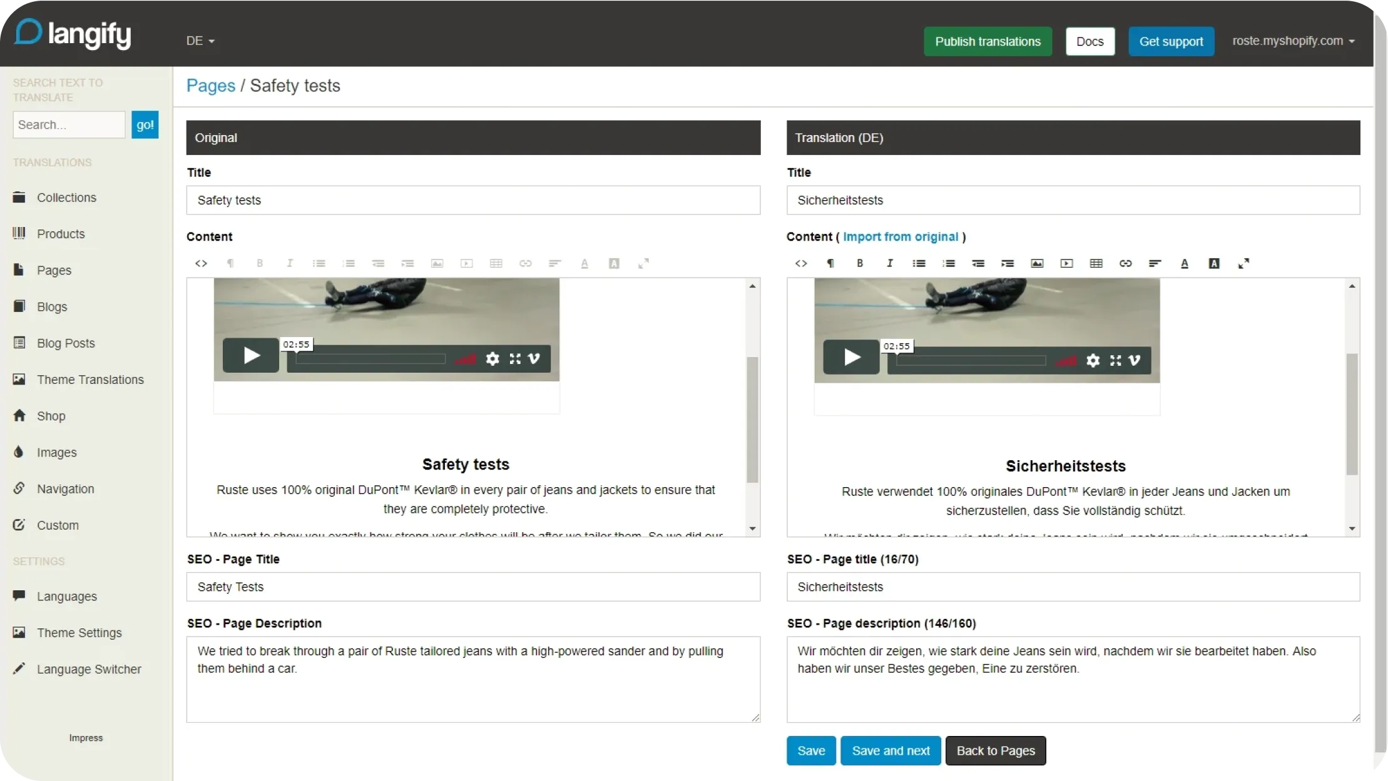
Task: Click Bold icon in translation toolbar
Action: [x=860, y=263]
